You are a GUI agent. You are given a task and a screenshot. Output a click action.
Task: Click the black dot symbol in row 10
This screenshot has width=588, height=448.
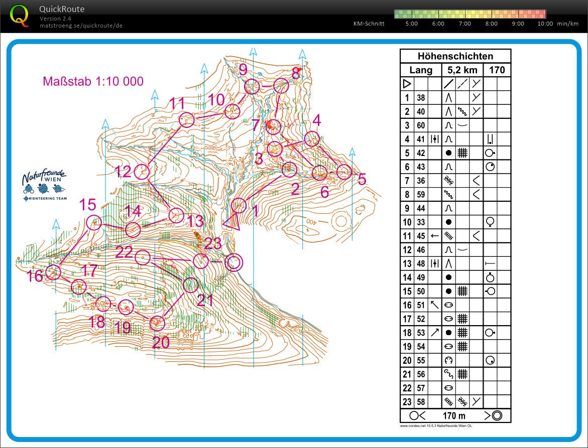(448, 222)
